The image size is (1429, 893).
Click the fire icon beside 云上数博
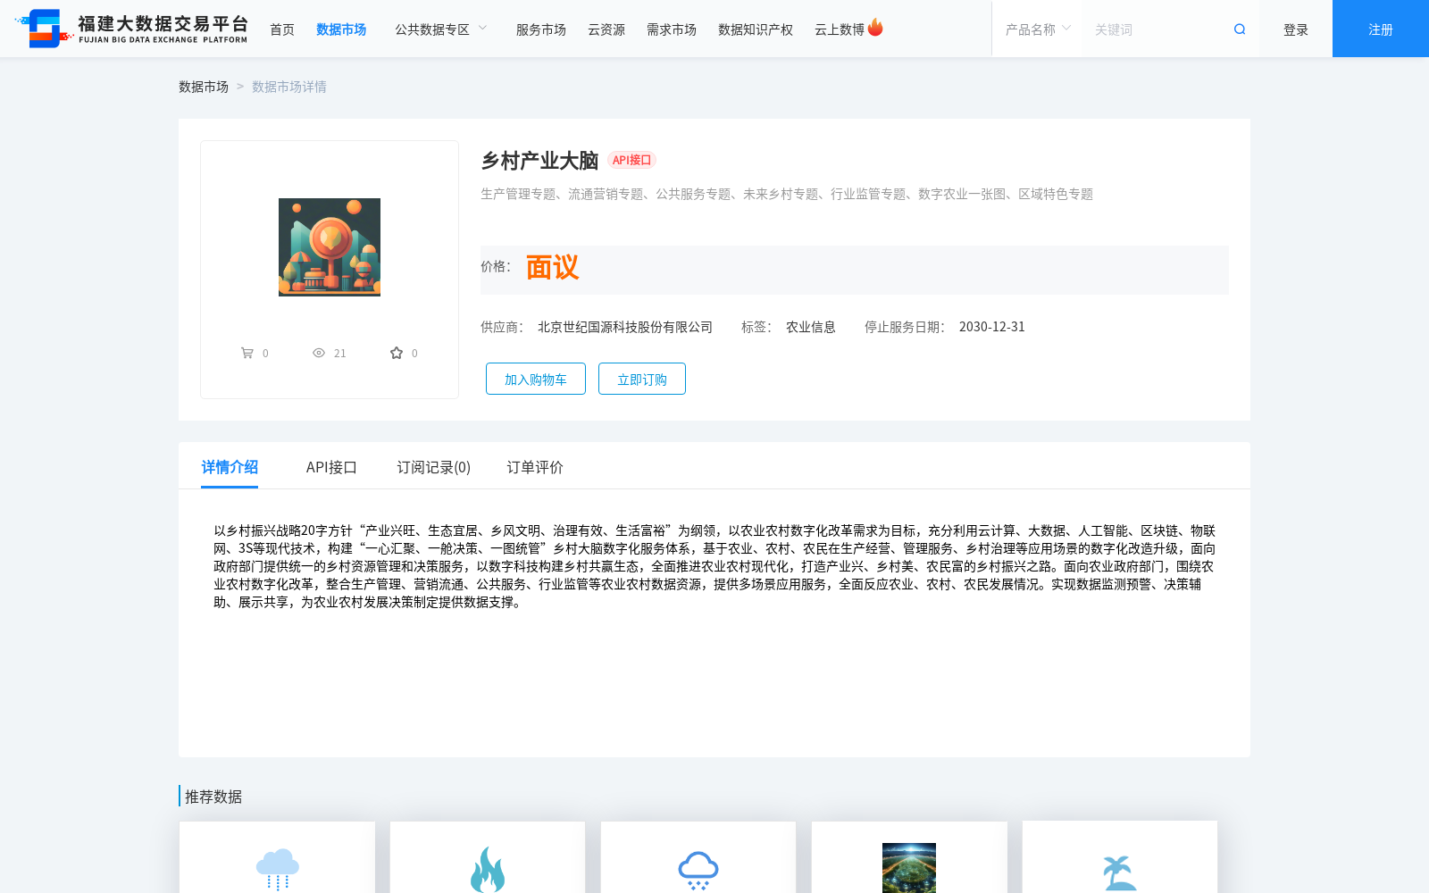pos(875,27)
